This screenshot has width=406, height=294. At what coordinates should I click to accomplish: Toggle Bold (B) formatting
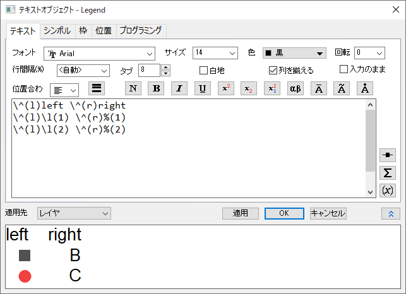(156, 88)
